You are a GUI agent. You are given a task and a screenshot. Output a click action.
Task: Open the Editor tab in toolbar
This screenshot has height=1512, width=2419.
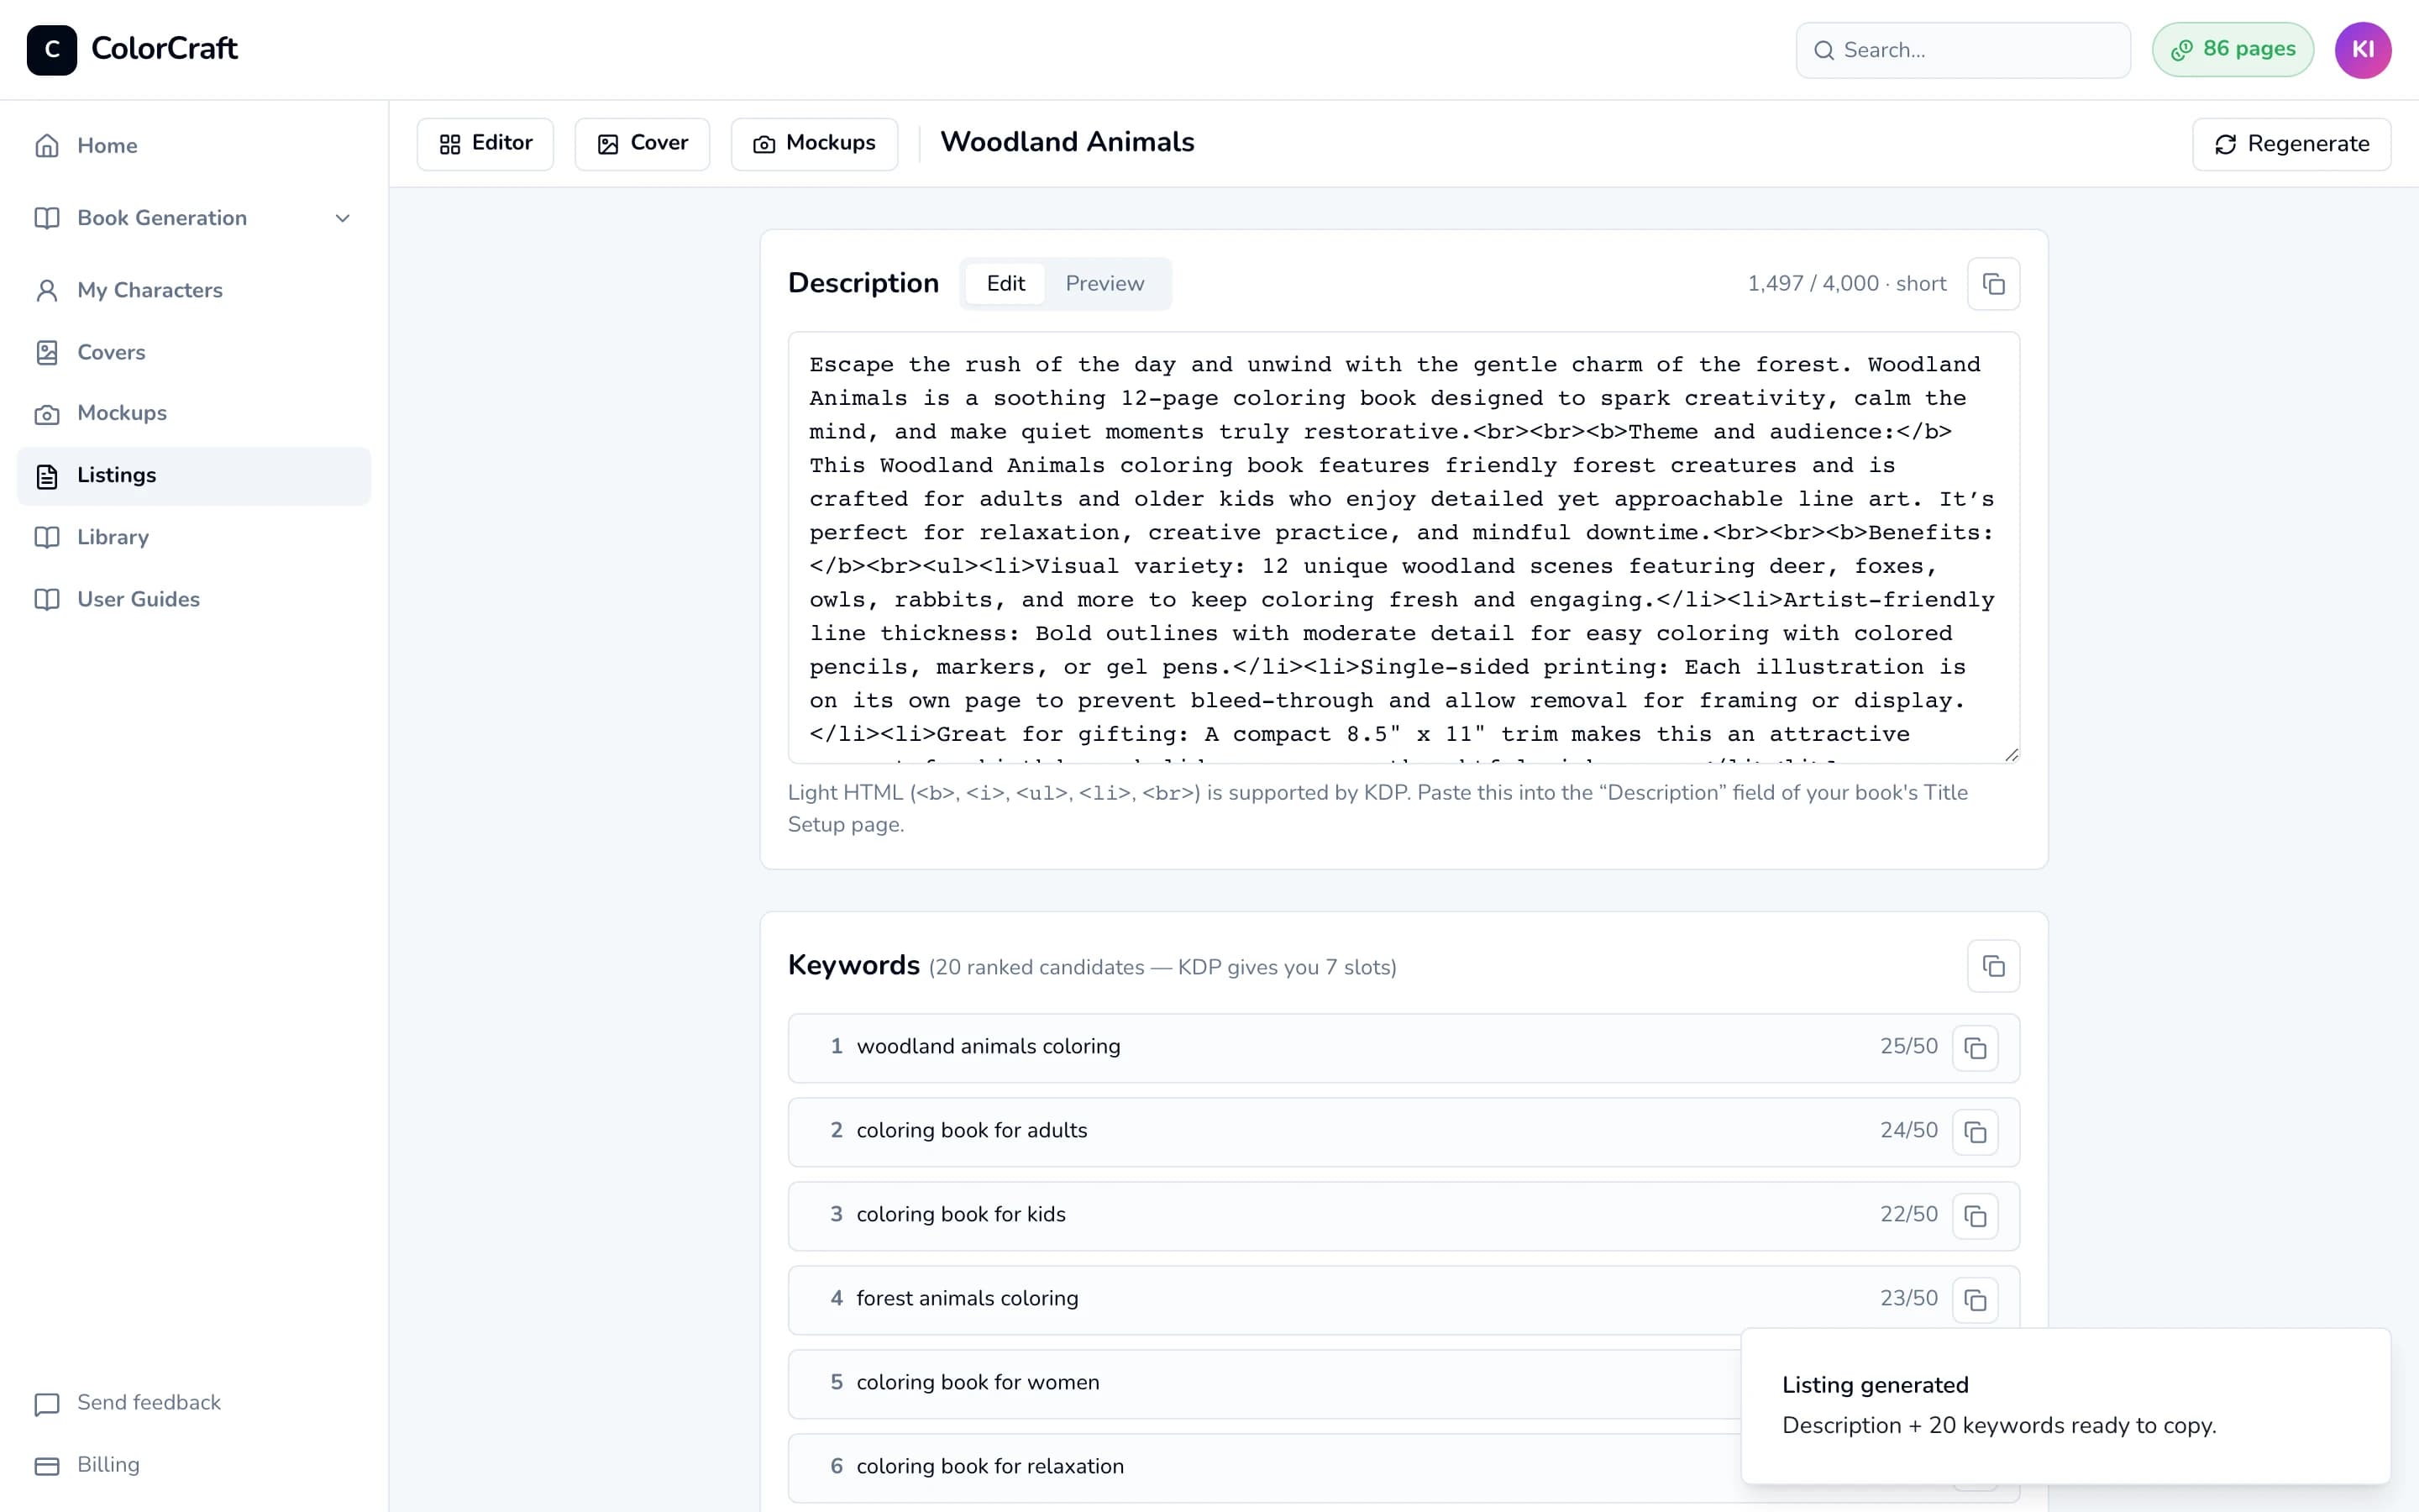point(485,144)
